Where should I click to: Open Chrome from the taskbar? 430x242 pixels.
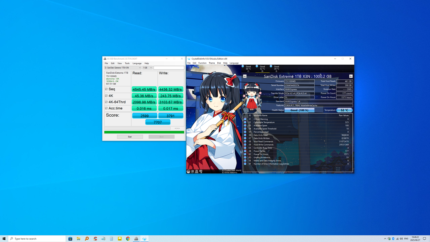[x=128, y=239]
